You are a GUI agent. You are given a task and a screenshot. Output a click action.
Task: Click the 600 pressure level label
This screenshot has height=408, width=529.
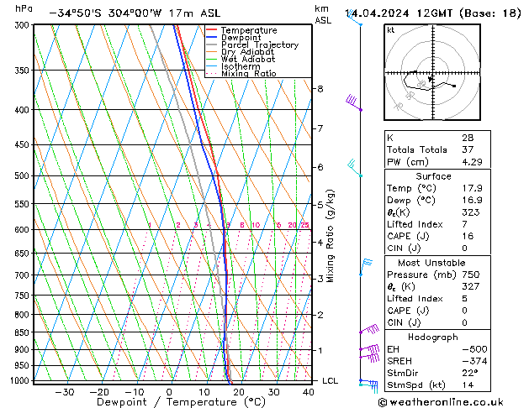tap(24, 229)
